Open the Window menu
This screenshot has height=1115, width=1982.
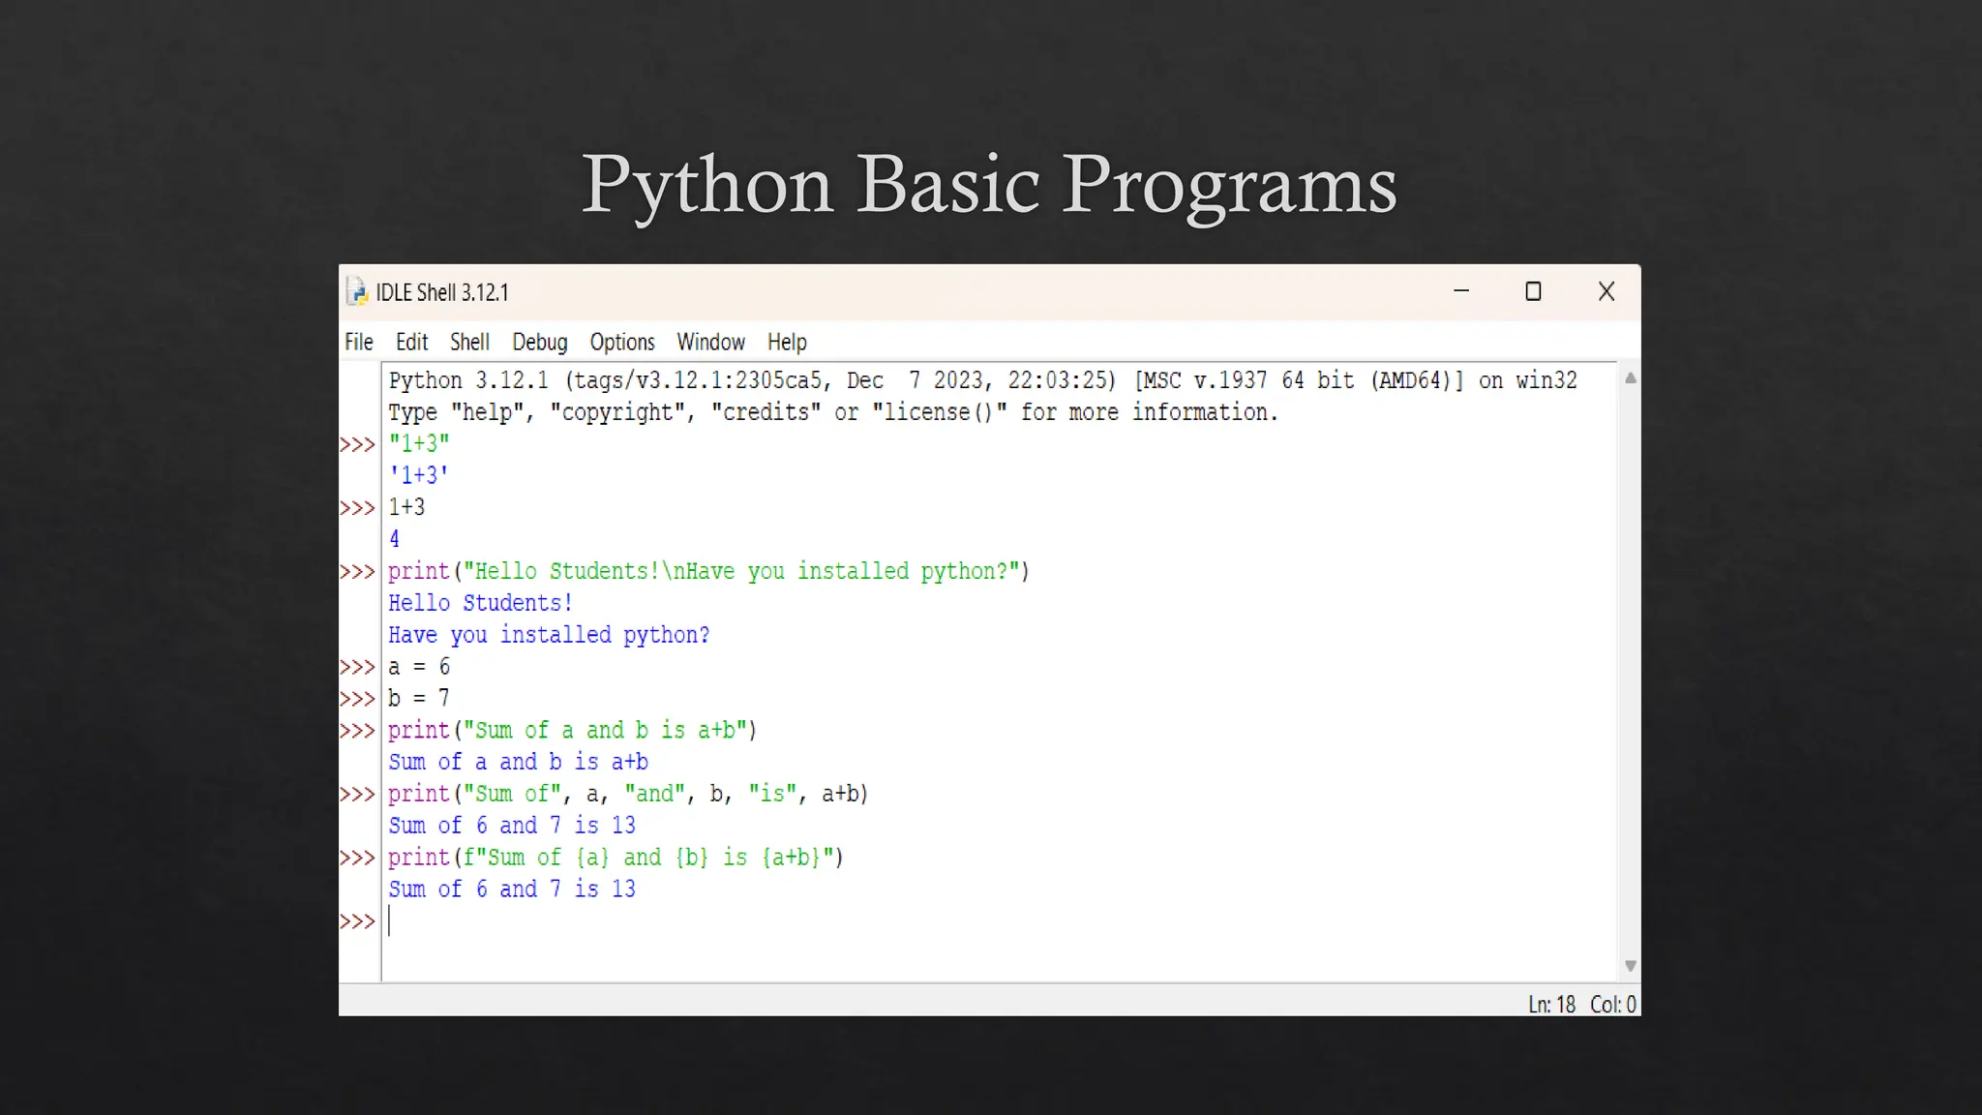click(710, 342)
